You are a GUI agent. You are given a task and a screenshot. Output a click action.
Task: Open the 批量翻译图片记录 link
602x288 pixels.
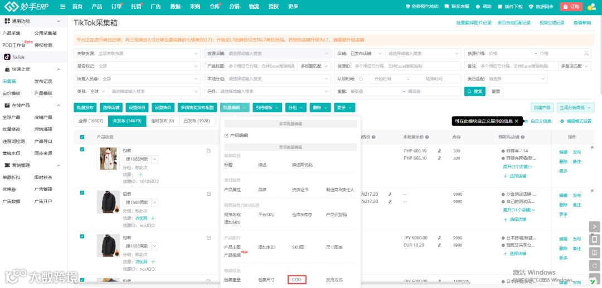click(x=474, y=23)
